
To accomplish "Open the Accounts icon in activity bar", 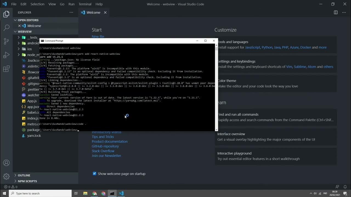I will (6, 163).
